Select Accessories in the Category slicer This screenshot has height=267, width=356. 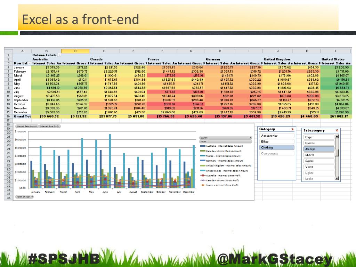tap(276, 136)
